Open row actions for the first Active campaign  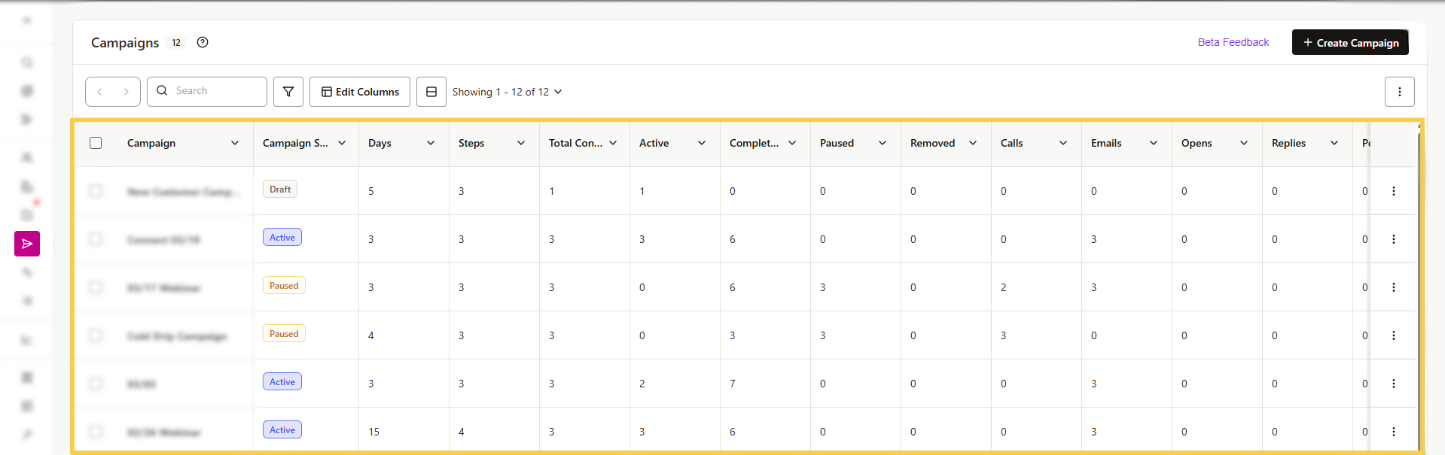[1394, 239]
